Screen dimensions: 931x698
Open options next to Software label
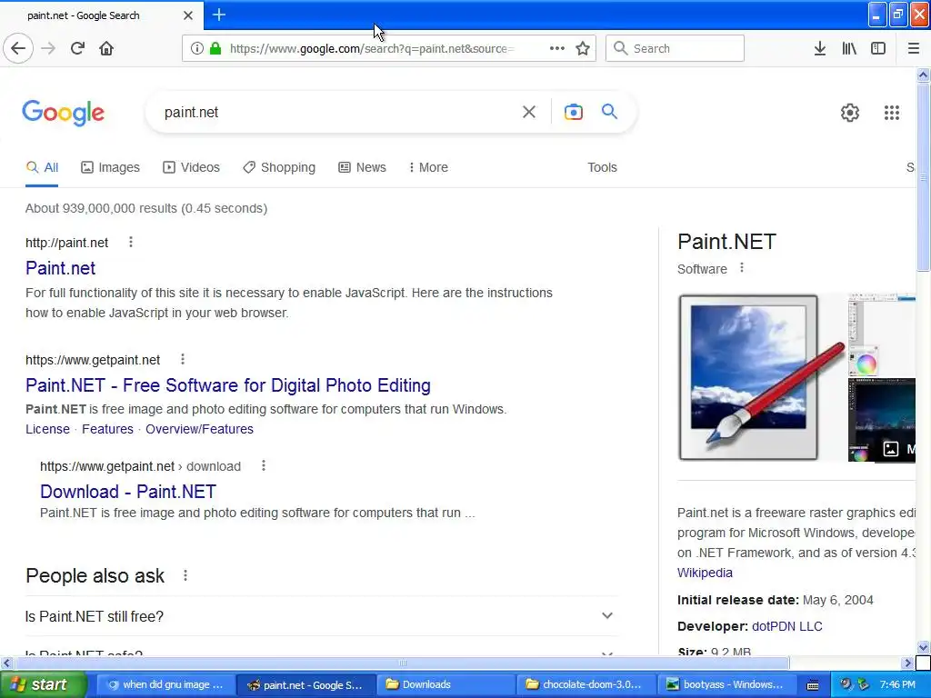[x=742, y=268]
